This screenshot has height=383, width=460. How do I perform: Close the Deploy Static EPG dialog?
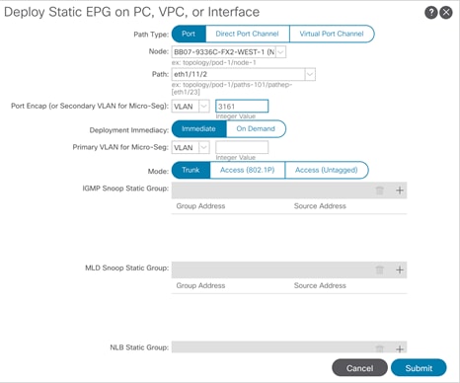point(446,13)
